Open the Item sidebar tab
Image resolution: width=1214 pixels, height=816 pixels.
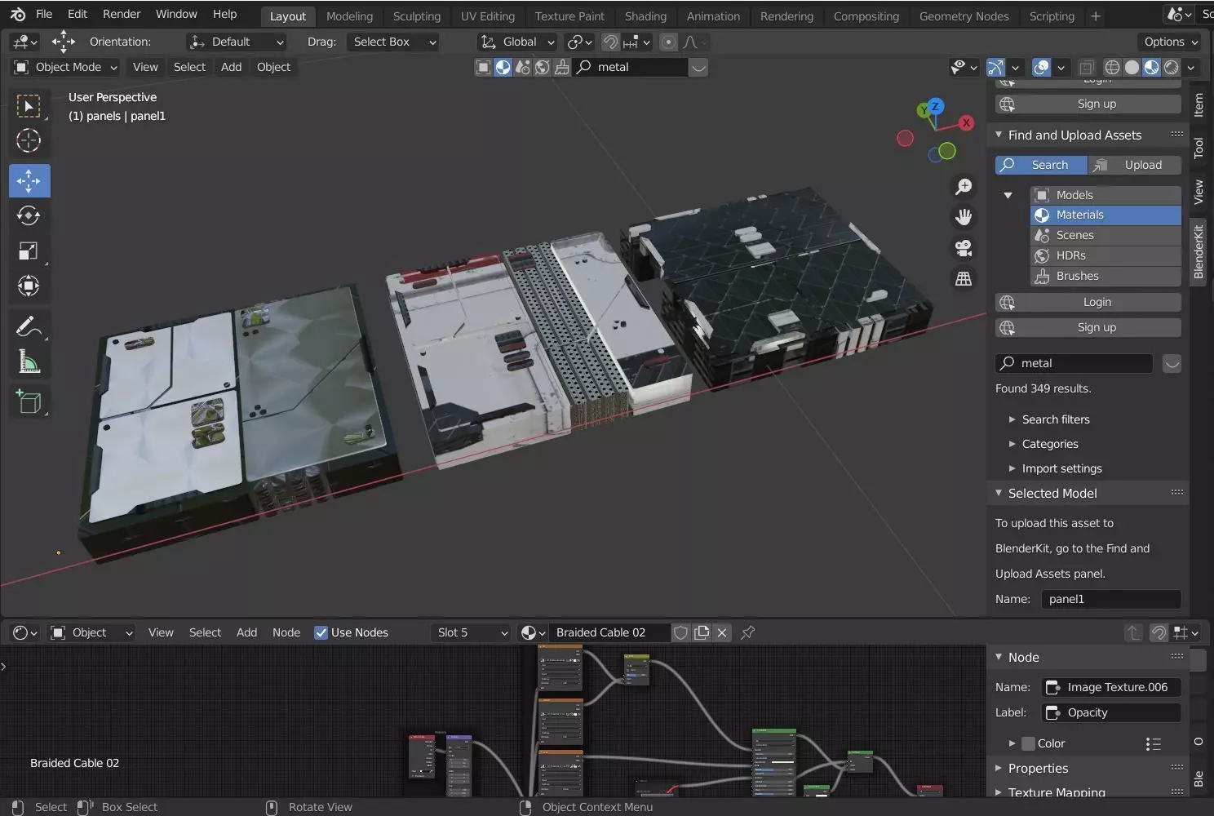[1198, 105]
